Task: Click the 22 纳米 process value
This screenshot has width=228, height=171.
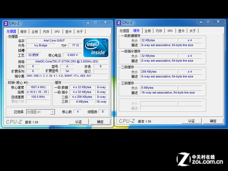Action: point(34,55)
